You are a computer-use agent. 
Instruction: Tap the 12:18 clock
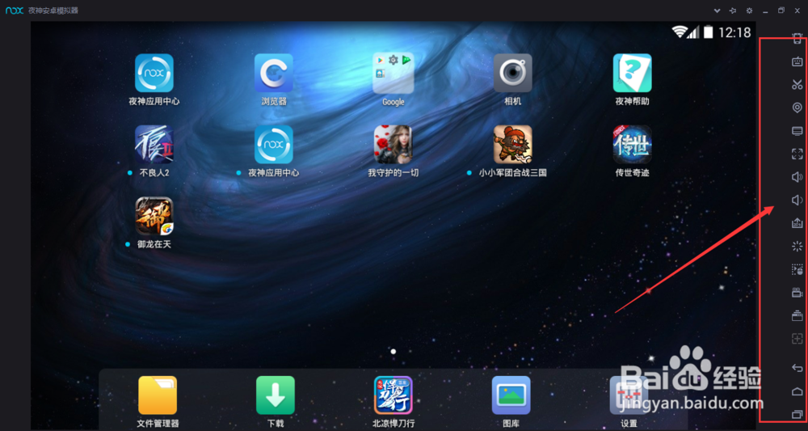(734, 32)
